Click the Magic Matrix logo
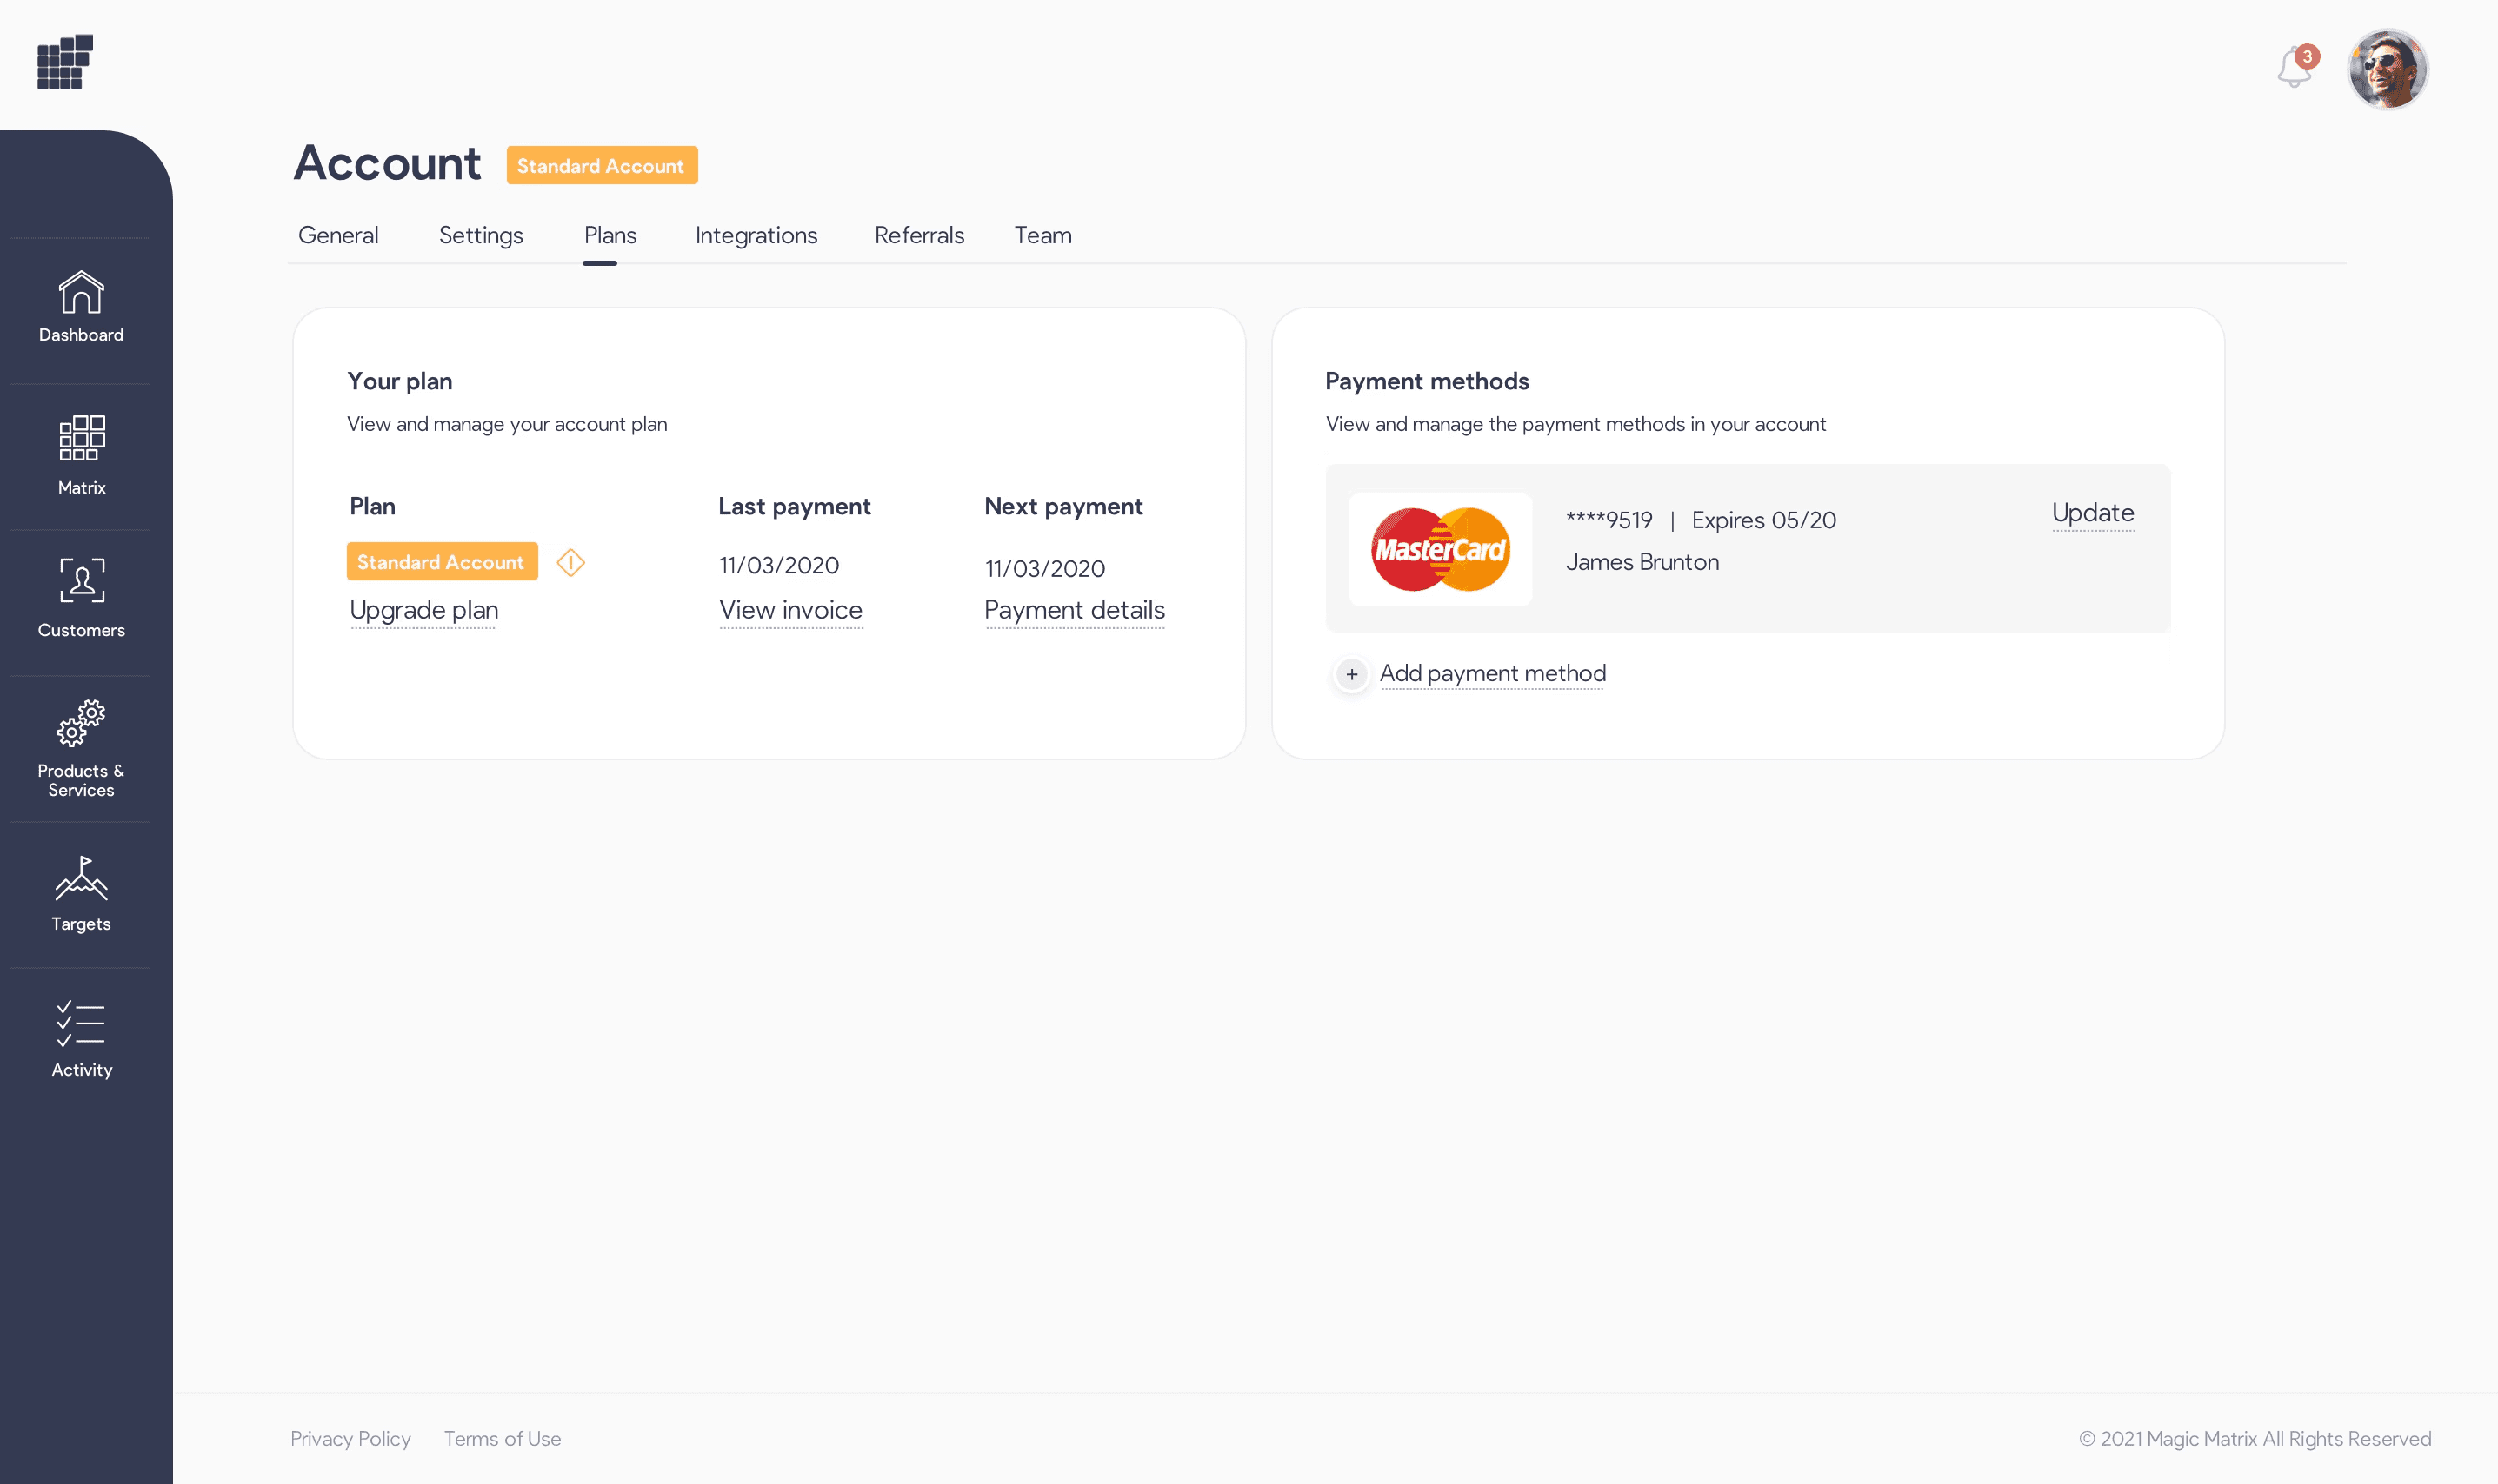Screen dimensions: 2498x1484 pos(65,63)
